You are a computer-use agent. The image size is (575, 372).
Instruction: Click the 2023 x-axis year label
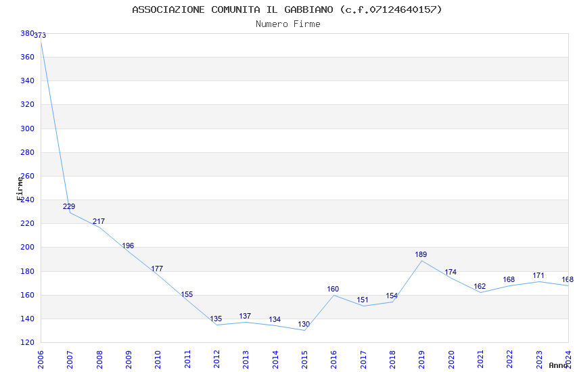click(x=539, y=359)
